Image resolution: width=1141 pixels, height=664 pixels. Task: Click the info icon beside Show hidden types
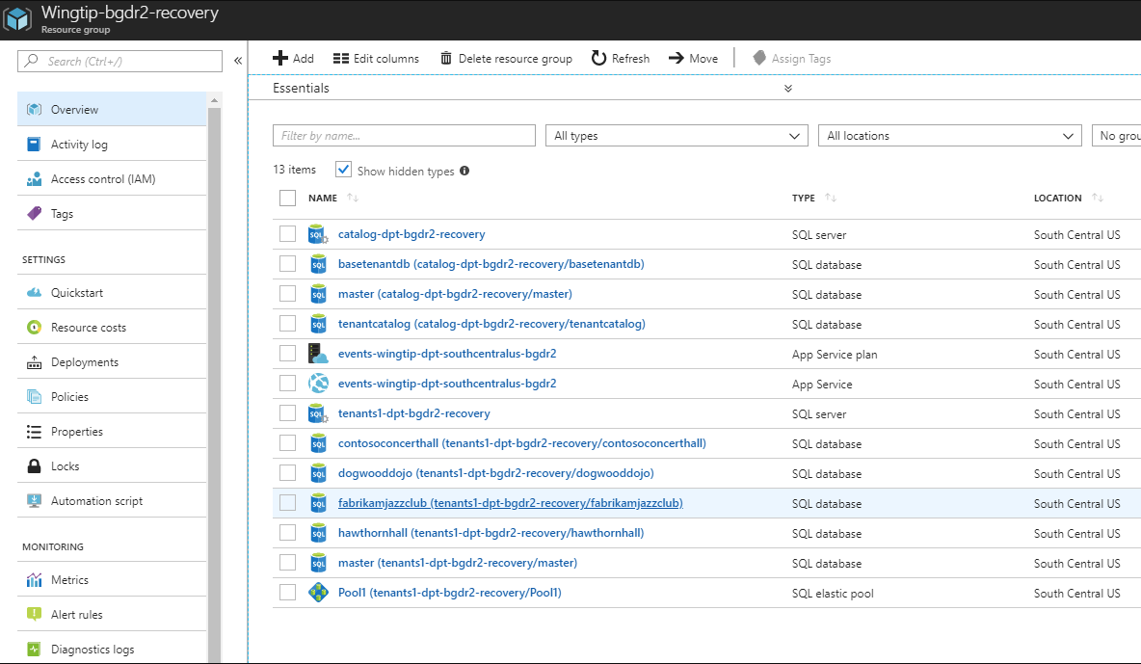(464, 172)
